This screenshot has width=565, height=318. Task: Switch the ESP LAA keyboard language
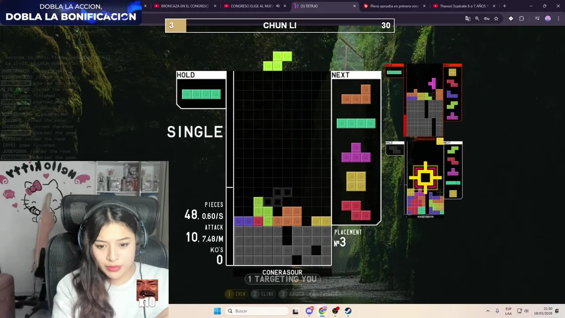click(x=508, y=311)
